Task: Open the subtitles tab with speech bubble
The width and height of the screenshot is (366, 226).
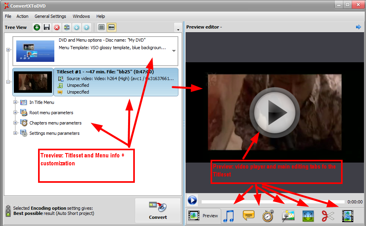Action: (249, 215)
